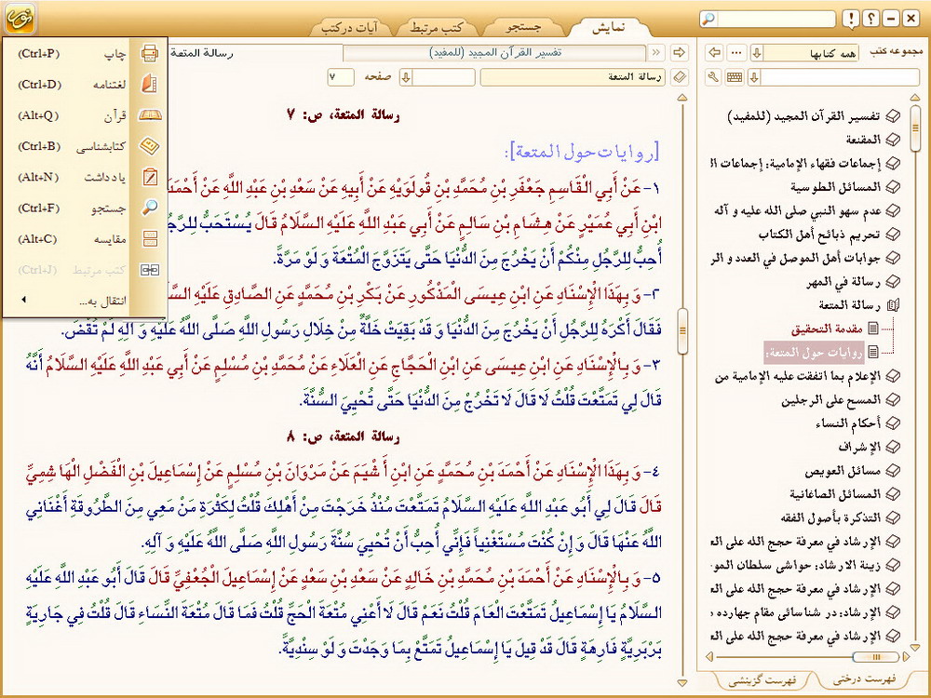Switch to the کتب مرتبط tab
The width and height of the screenshot is (931, 698).
438,27
